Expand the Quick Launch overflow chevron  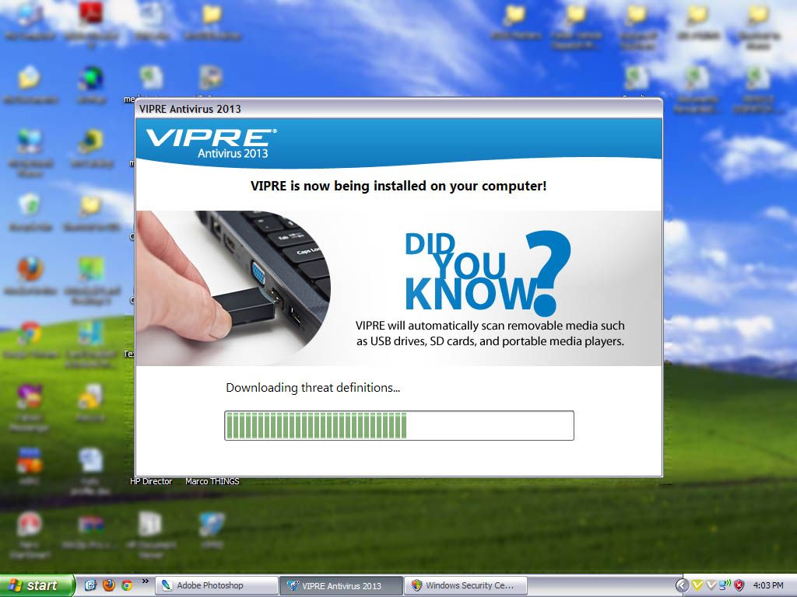(x=145, y=581)
